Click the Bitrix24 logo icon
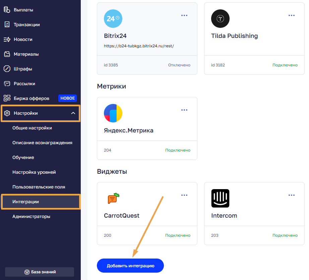Viewport: 309px width, 280px height. [x=113, y=18]
